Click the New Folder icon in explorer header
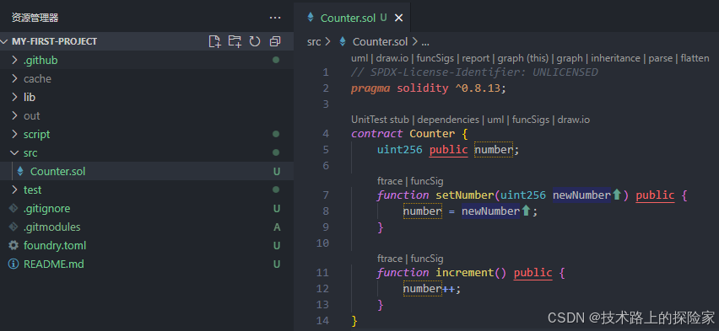The image size is (719, 331). pyautogui.click(x=235, y=41)
